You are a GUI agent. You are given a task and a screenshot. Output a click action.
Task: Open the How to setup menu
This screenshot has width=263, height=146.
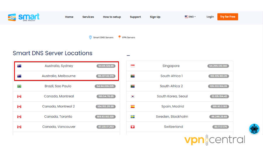click(x=112, y=17)
